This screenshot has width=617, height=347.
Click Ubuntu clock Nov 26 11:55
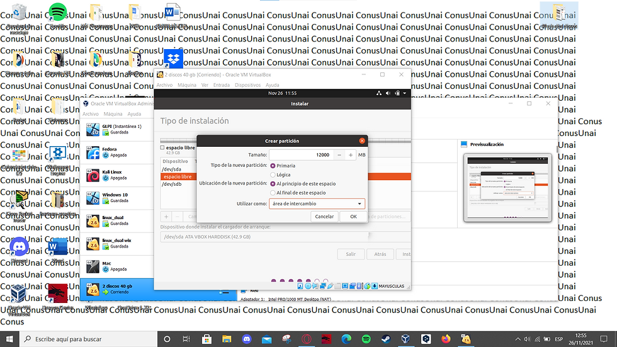[x=283, y=93]
